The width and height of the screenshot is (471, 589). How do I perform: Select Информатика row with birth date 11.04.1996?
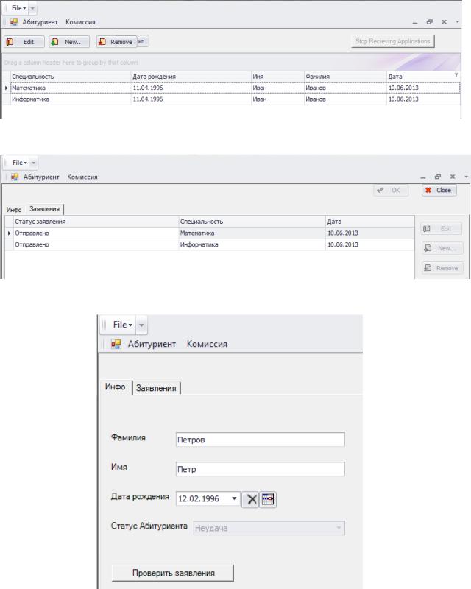pos(235,99)
